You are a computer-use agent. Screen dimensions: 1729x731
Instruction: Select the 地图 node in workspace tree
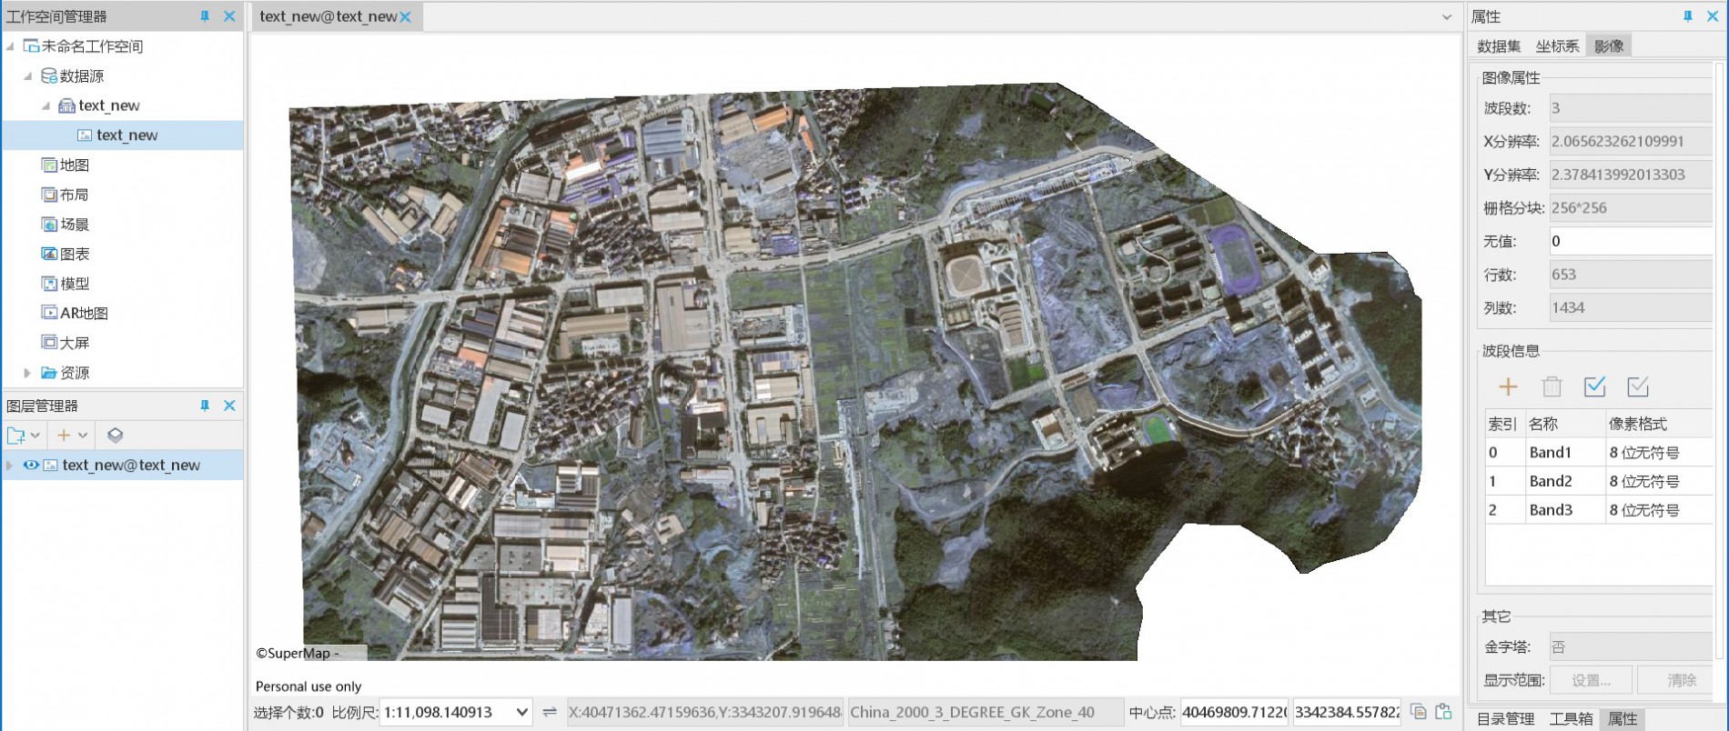coord(65,165)
